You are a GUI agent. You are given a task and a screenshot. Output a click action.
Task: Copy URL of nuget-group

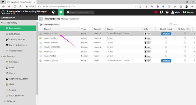click(x=148, y=52)
